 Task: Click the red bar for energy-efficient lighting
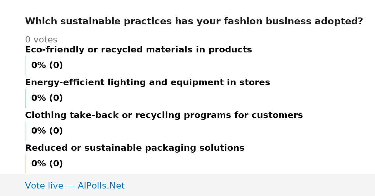tap(25, 98)
